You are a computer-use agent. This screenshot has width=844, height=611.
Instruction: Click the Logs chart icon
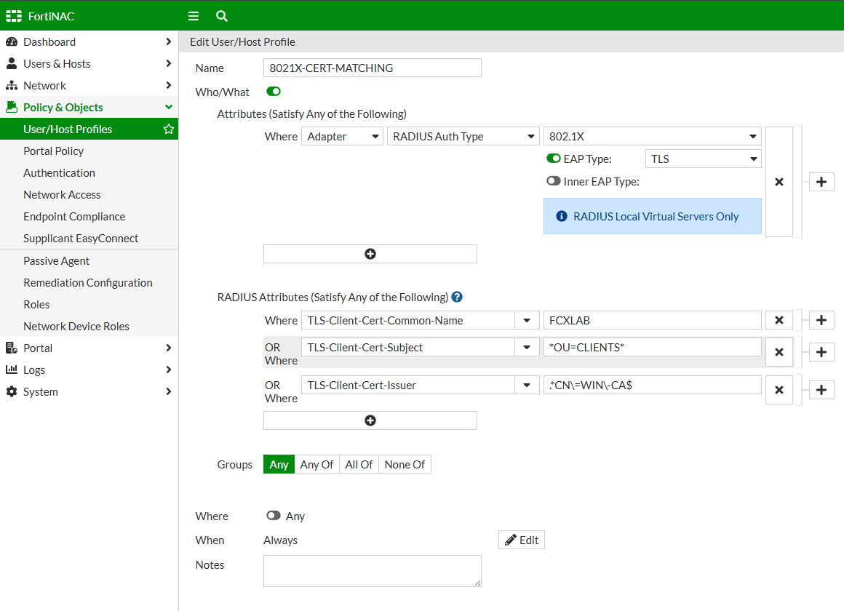(12, 370)
